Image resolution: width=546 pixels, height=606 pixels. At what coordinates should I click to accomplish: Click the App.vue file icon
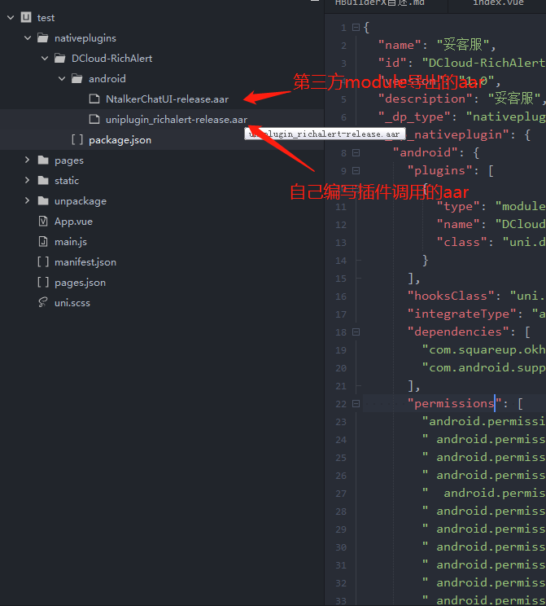pyautogui.click(x=43, y=222)
